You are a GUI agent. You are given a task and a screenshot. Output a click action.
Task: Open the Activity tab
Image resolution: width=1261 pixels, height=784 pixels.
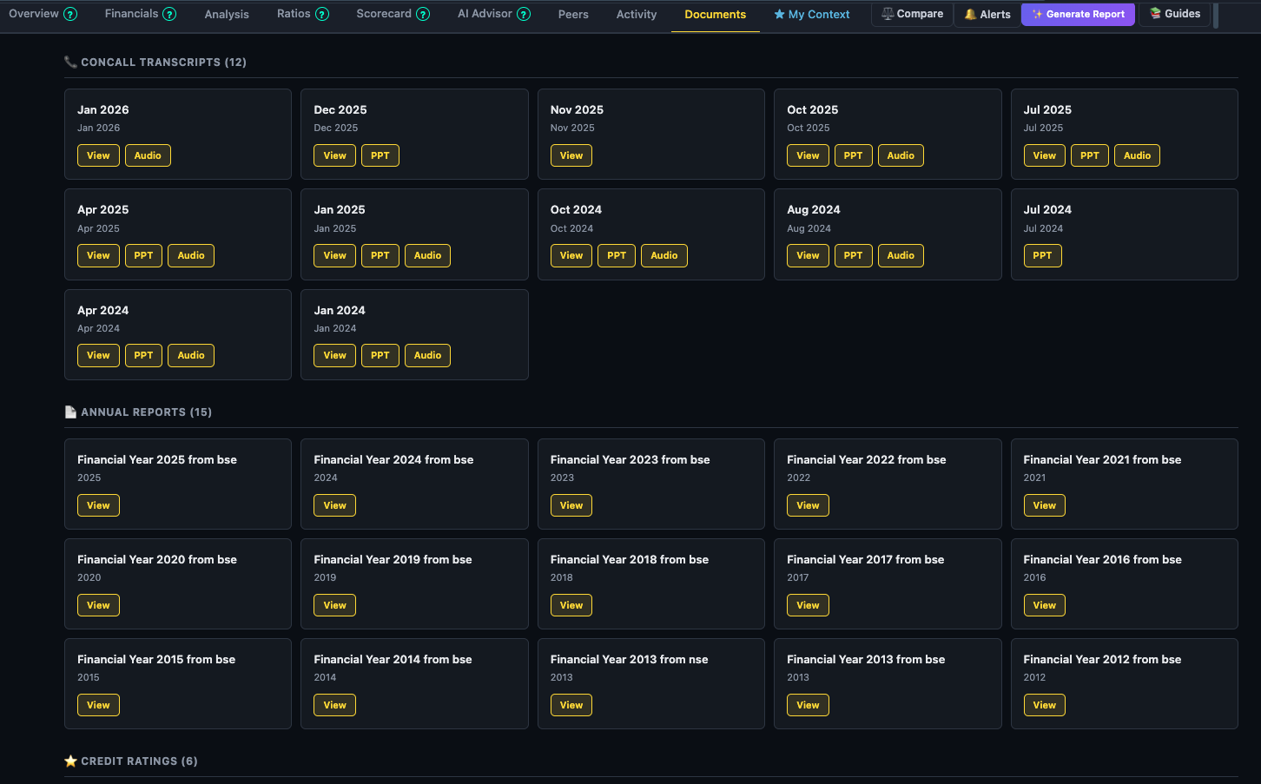tap(636, 14)
